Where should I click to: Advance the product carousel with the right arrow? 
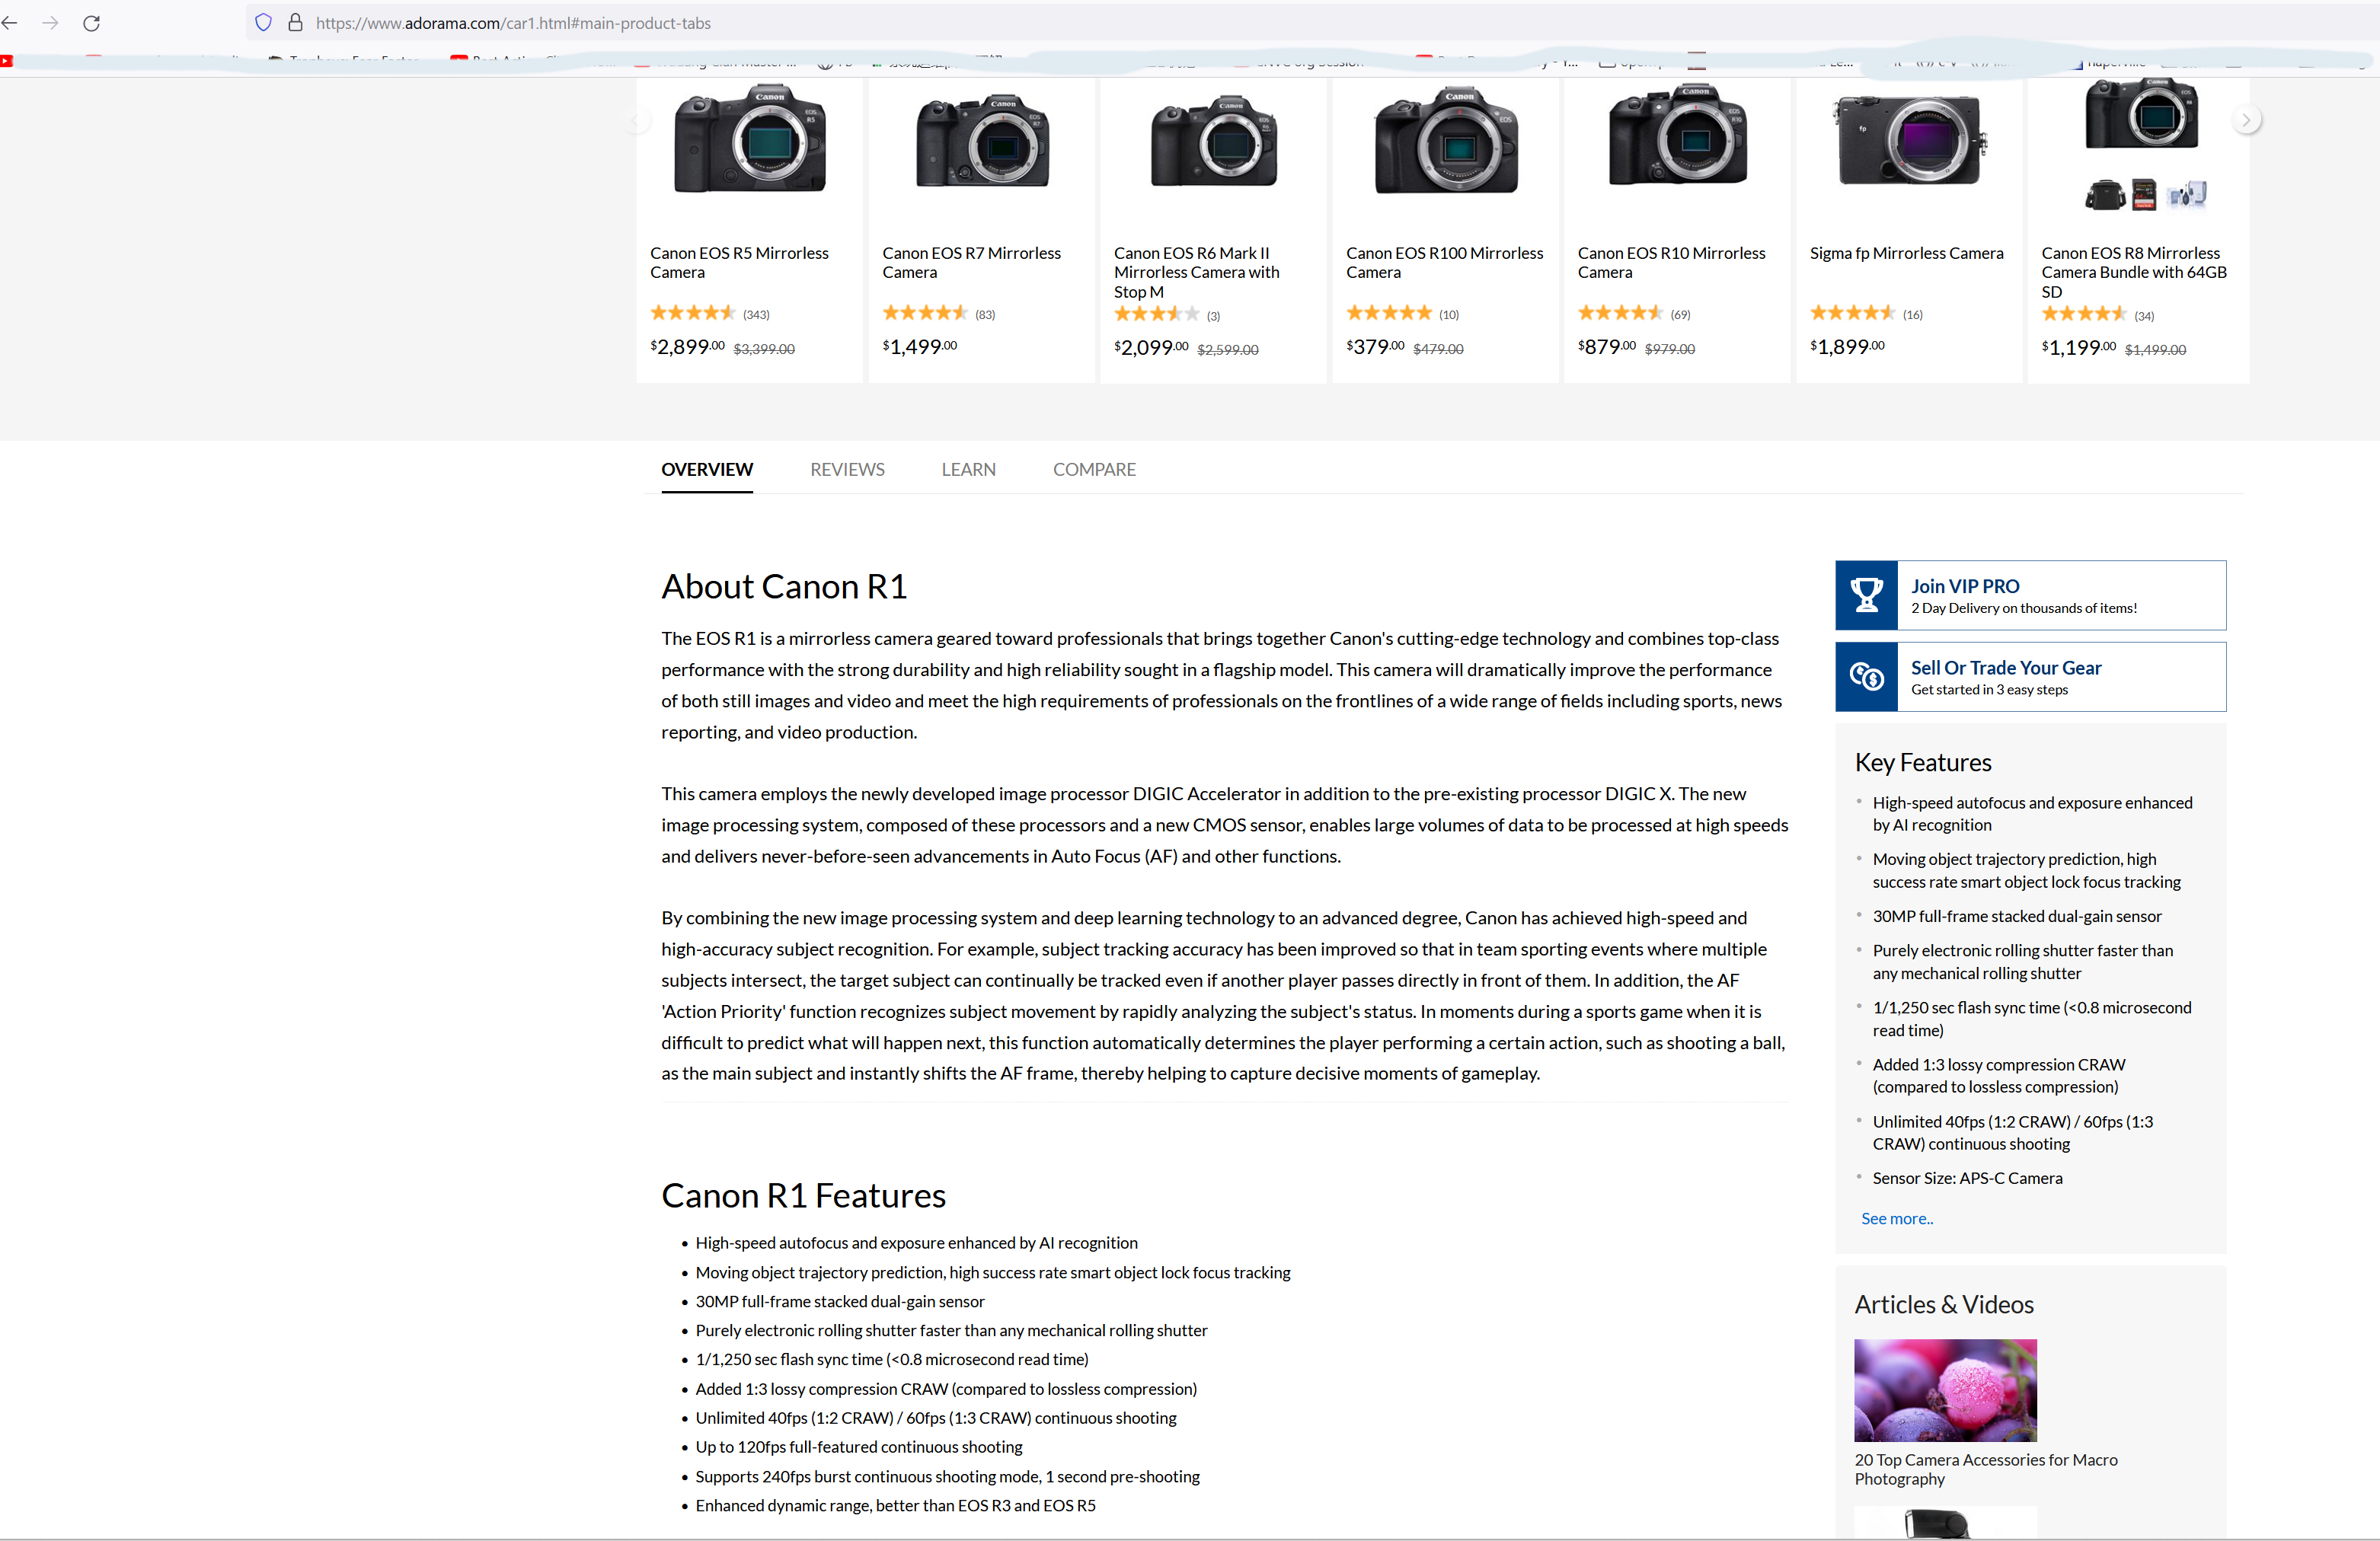coord(2245,120)
